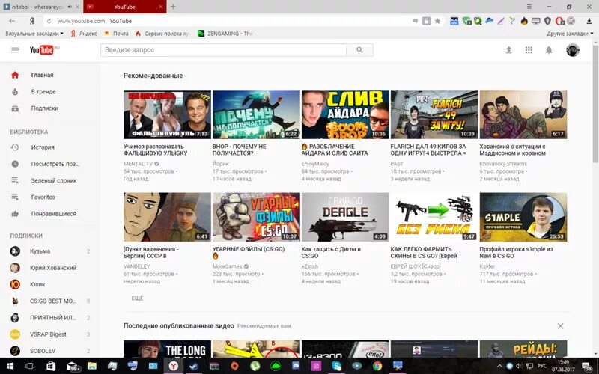599x374 pixels.
Task: Open Task View on taskbar
Action: 30,366
